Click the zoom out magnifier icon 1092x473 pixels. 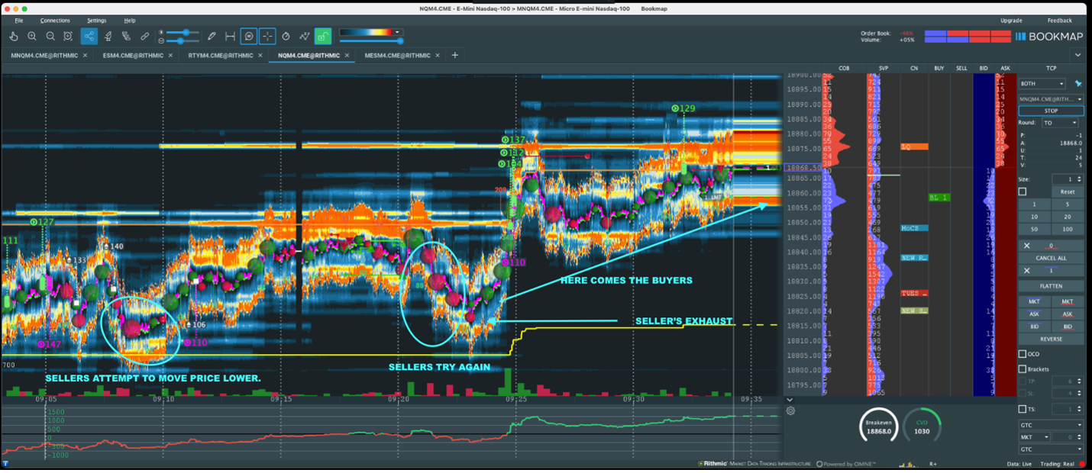click(50, 36)
